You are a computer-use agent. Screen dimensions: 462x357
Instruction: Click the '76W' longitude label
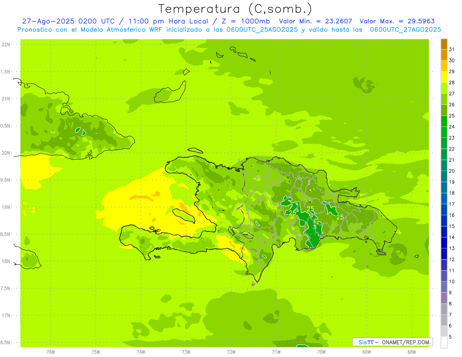point(50,352)
